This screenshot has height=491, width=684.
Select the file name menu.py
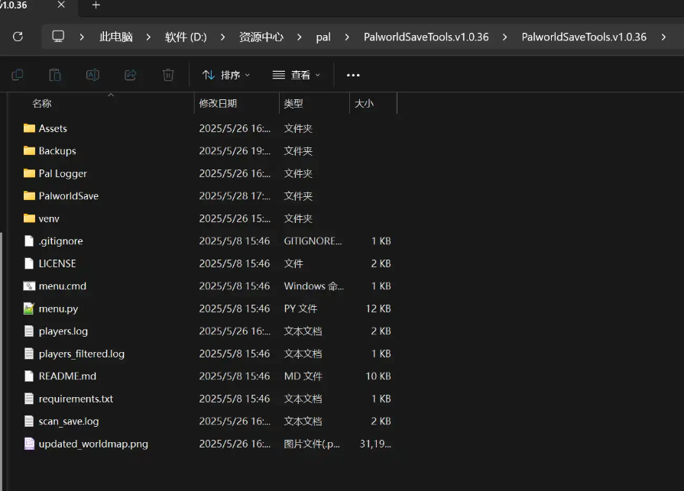click(x=58, y=309)
